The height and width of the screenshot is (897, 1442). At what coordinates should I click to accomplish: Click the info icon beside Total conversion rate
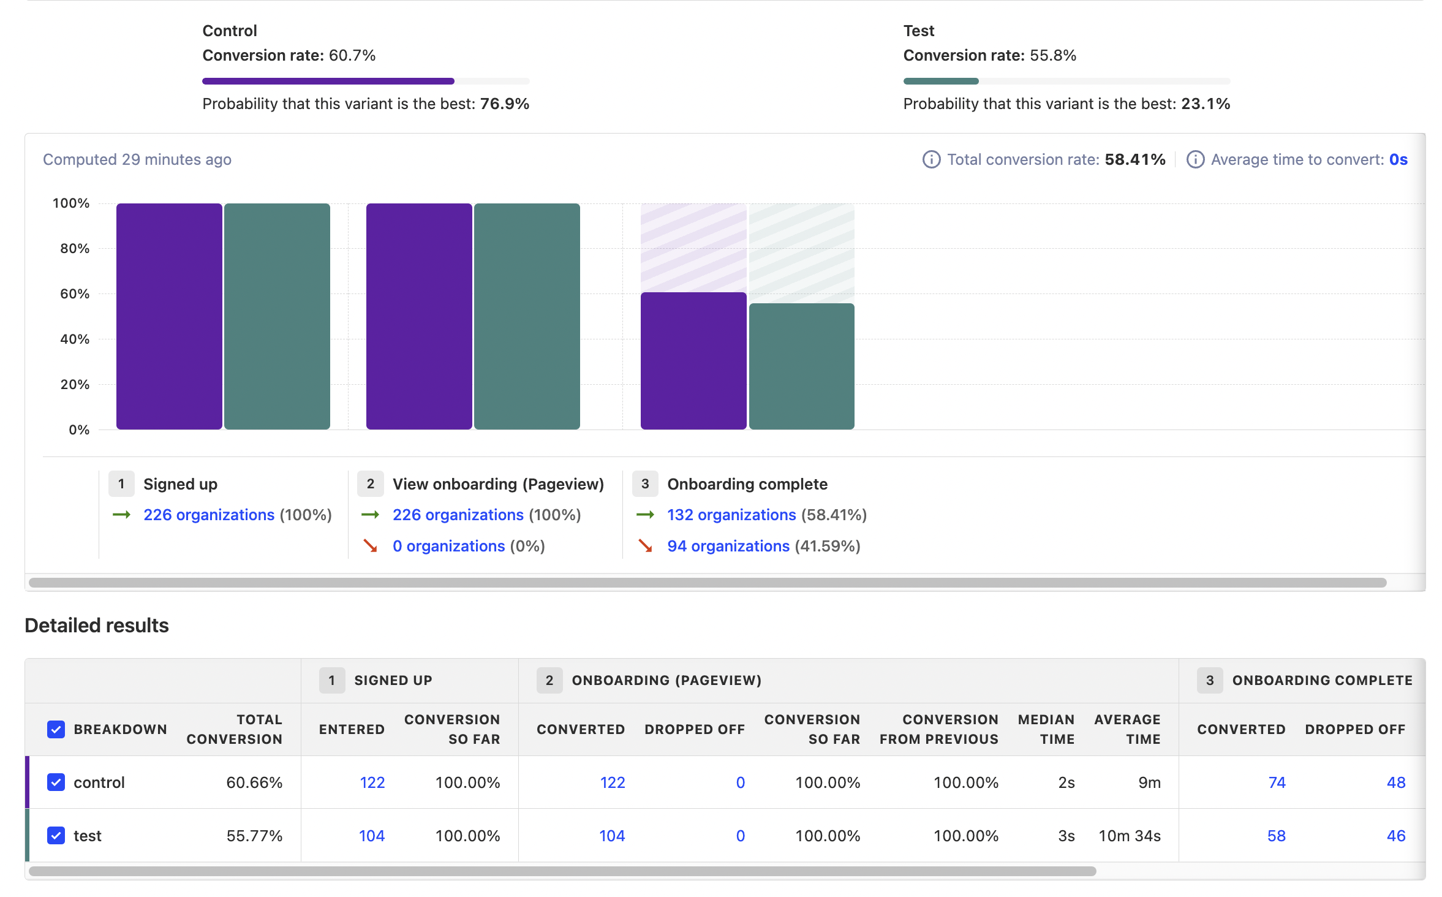coord(931,159)
